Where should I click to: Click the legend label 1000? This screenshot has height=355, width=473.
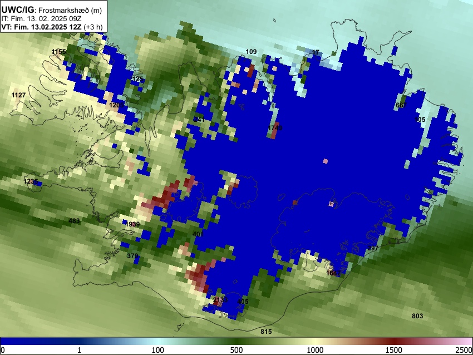(315, 350)
